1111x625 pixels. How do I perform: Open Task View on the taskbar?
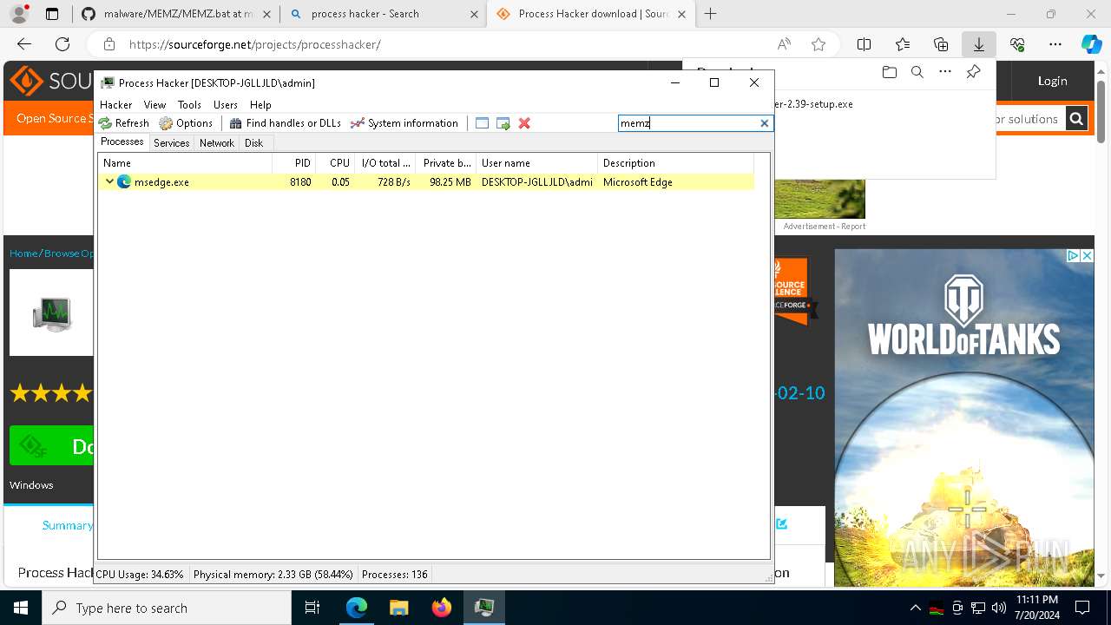(x=312, y=608)
